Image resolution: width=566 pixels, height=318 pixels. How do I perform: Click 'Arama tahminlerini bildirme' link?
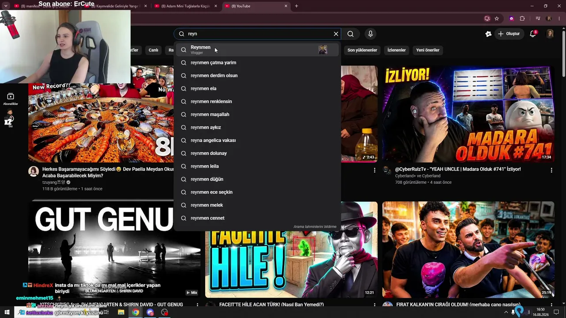[x=315, y=227]
